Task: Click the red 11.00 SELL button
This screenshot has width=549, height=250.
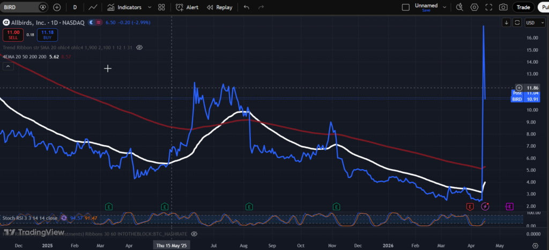Action: (12, 35)
